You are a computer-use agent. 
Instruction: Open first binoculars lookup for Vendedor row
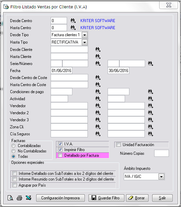tap(98, 106)
